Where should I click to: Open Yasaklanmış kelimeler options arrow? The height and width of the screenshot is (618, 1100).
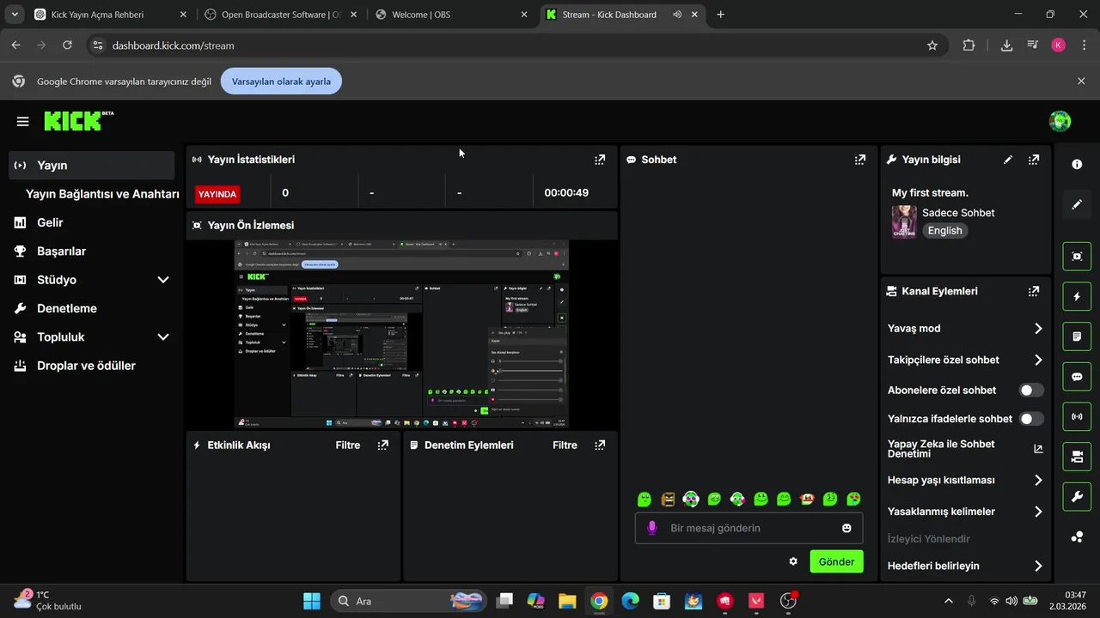(1038, 512)
